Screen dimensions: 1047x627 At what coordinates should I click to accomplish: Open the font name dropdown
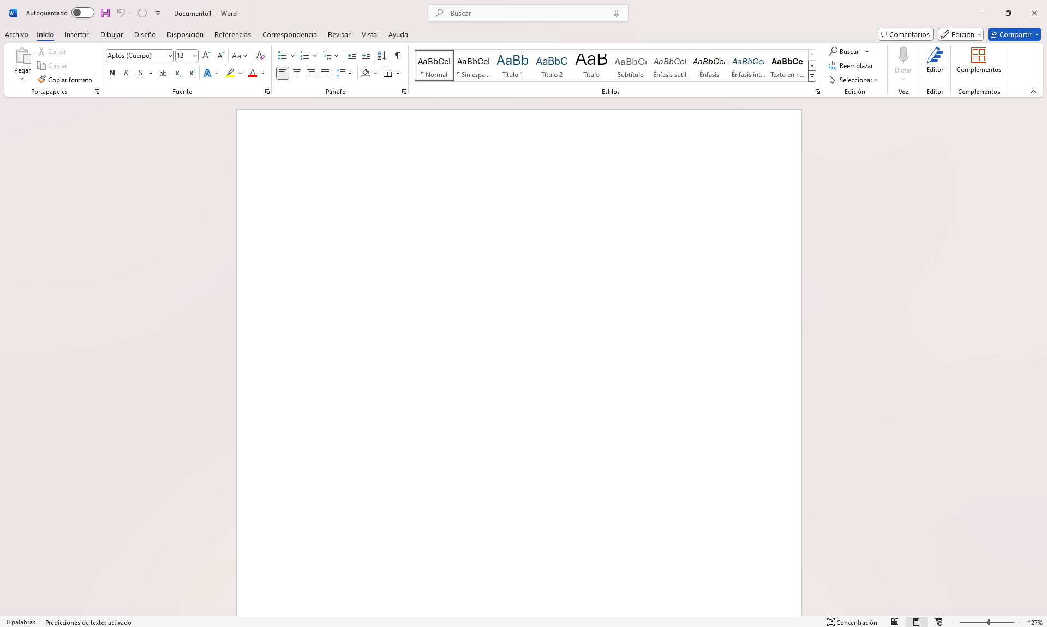pos(170,56)
